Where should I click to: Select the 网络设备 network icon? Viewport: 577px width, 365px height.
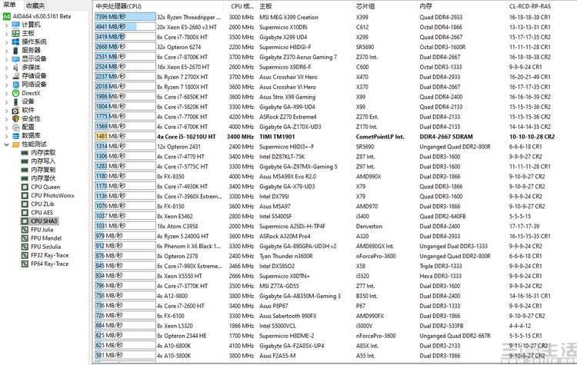16,85
